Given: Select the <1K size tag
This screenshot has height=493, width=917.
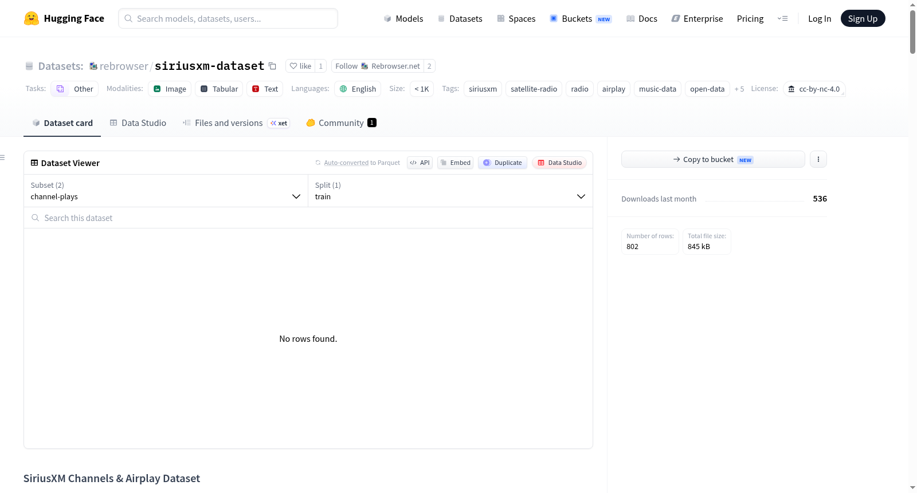Looking at the screenshot, I should pos(422,89).
